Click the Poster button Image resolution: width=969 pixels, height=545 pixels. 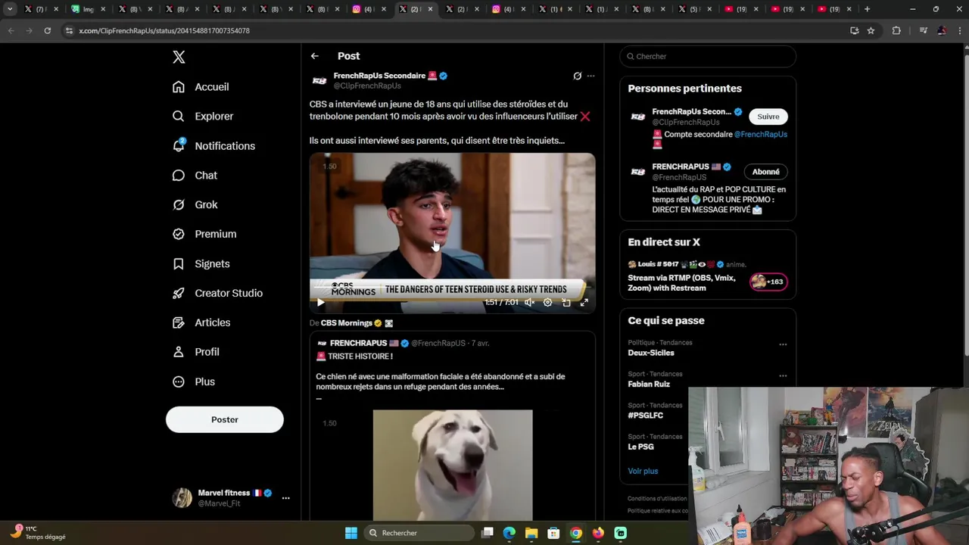point(225,419)
